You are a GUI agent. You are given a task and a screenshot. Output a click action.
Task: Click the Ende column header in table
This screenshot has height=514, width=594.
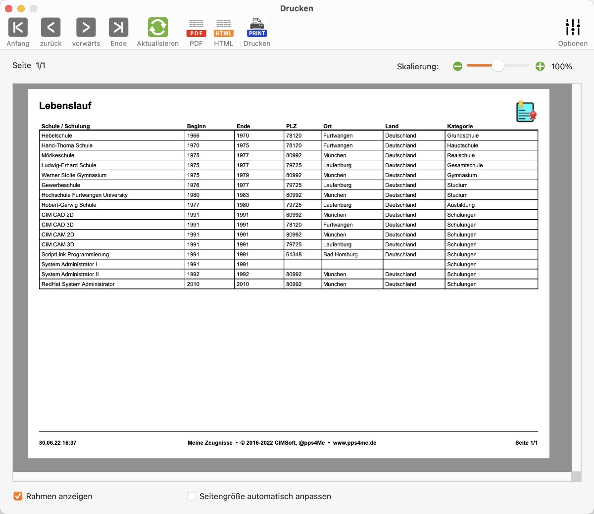(244, 126)
